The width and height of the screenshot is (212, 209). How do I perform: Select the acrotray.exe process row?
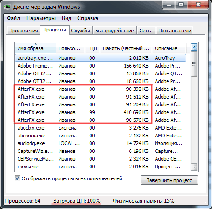(x=101, y=58)
